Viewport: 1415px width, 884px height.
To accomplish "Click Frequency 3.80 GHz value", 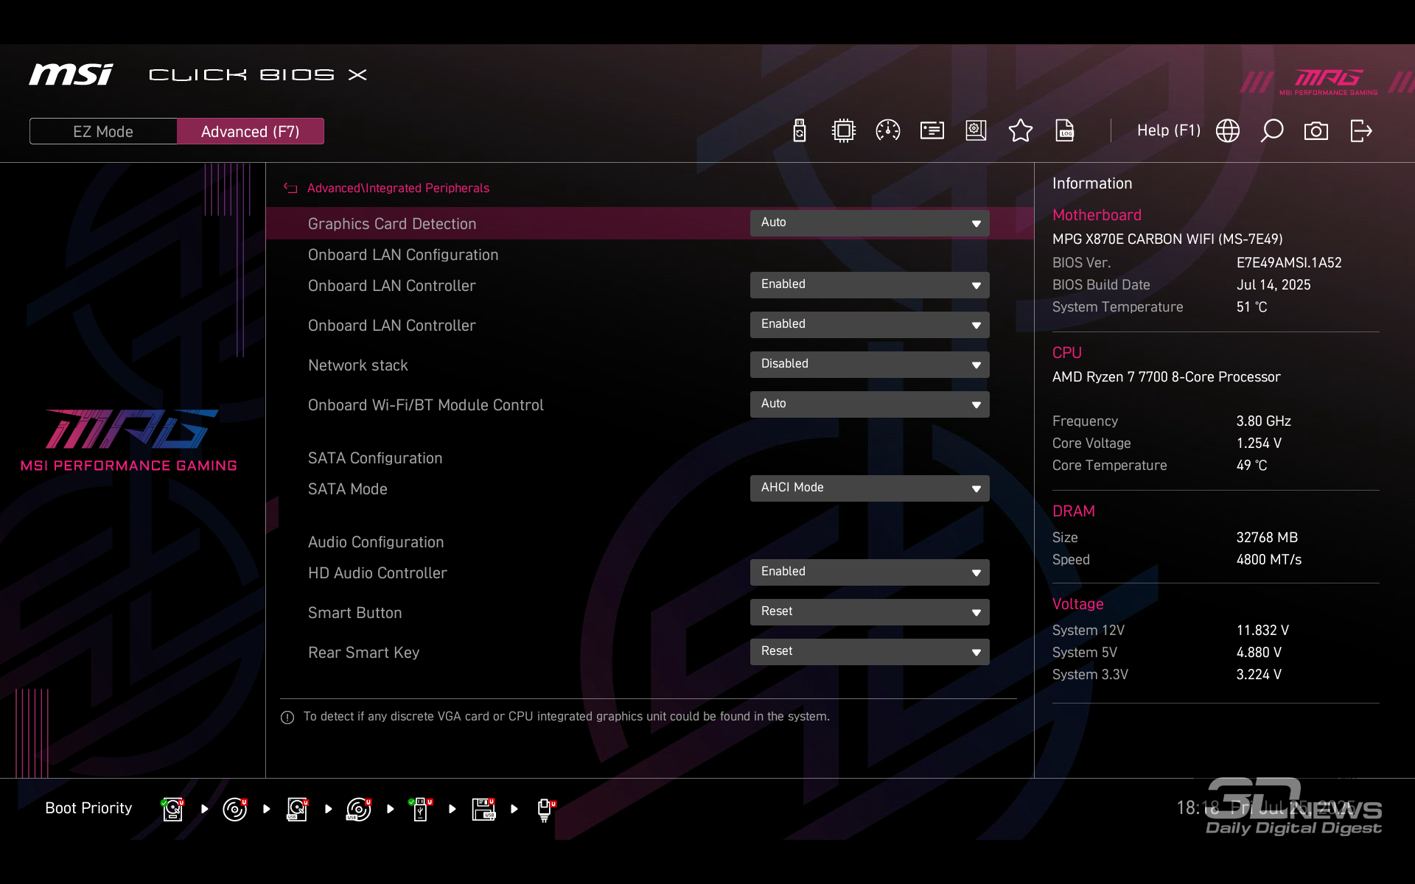I will pos(1263,421).
